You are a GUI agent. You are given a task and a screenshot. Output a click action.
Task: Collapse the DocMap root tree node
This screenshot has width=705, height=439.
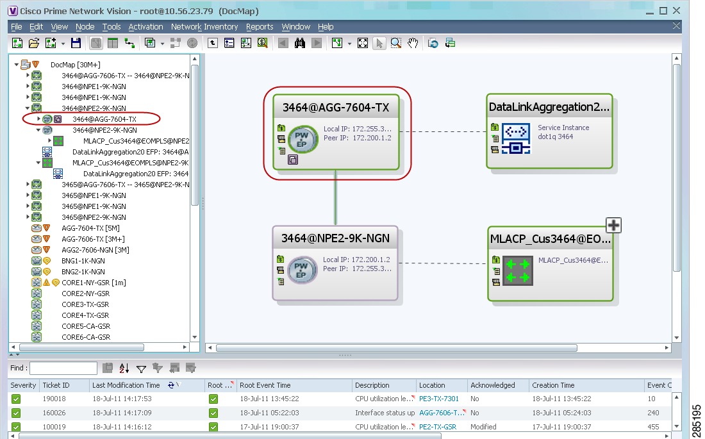click(17, 65)
